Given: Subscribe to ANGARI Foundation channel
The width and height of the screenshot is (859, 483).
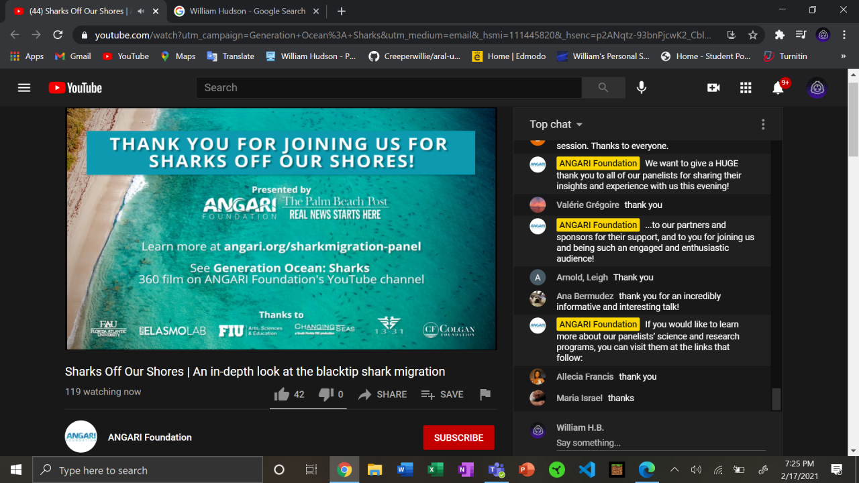Looking at the screenshot, I should click(x=459, y=437).
